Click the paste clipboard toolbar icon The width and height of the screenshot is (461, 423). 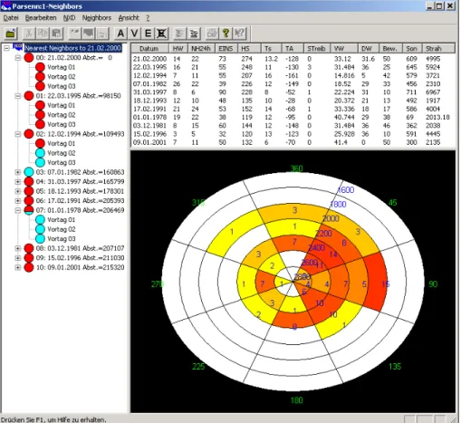tap(56, 34)
